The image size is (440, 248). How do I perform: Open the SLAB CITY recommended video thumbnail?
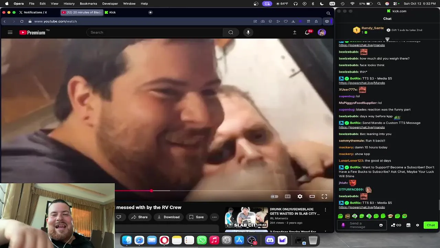(x=246, y=217)
